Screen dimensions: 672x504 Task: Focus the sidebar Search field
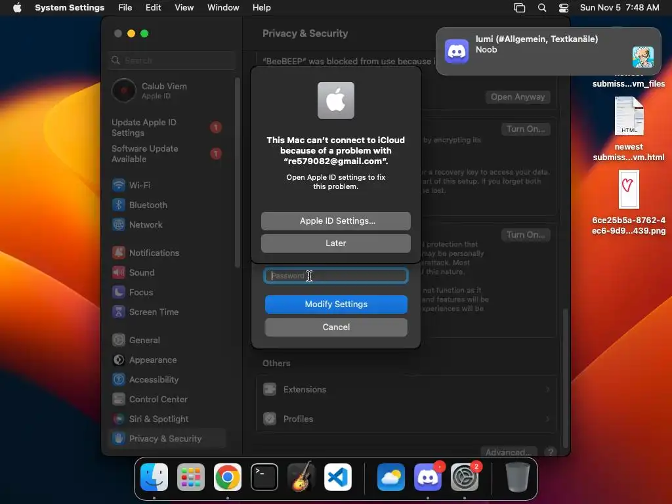(172, 60)
